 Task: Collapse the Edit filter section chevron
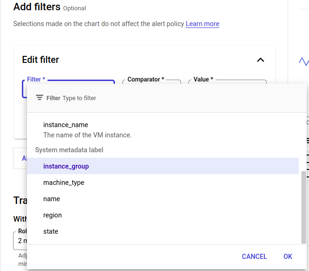click(261, 60)
